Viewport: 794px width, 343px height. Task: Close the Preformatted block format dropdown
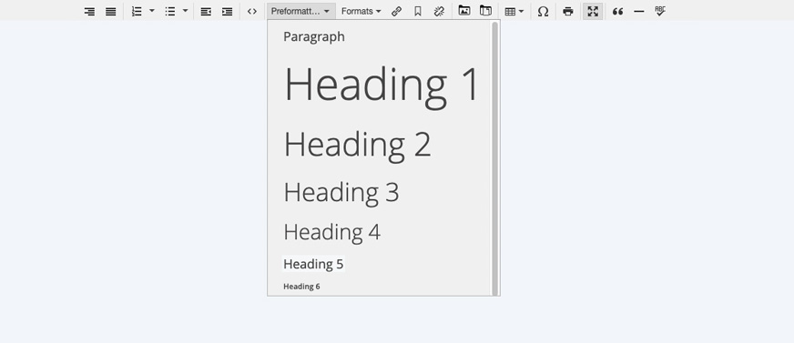pyautogui.click(x=301, y=11)
